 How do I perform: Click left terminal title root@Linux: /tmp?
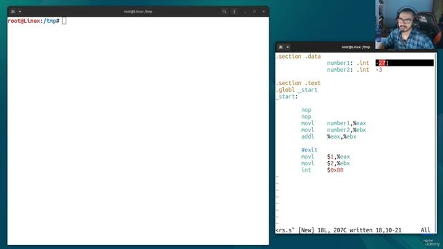pyautogui.click(x=138, y=12)
